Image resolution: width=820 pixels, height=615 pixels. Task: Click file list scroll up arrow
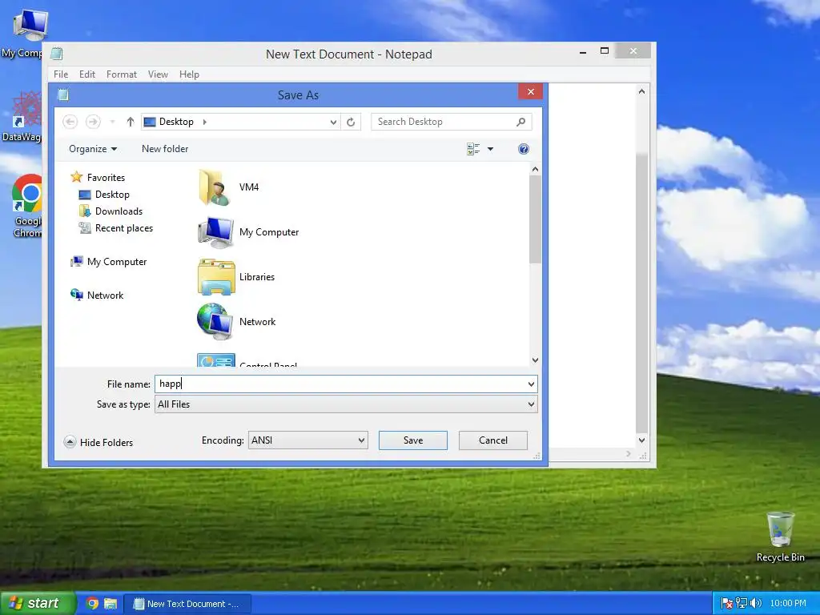(x=535, y=170)
